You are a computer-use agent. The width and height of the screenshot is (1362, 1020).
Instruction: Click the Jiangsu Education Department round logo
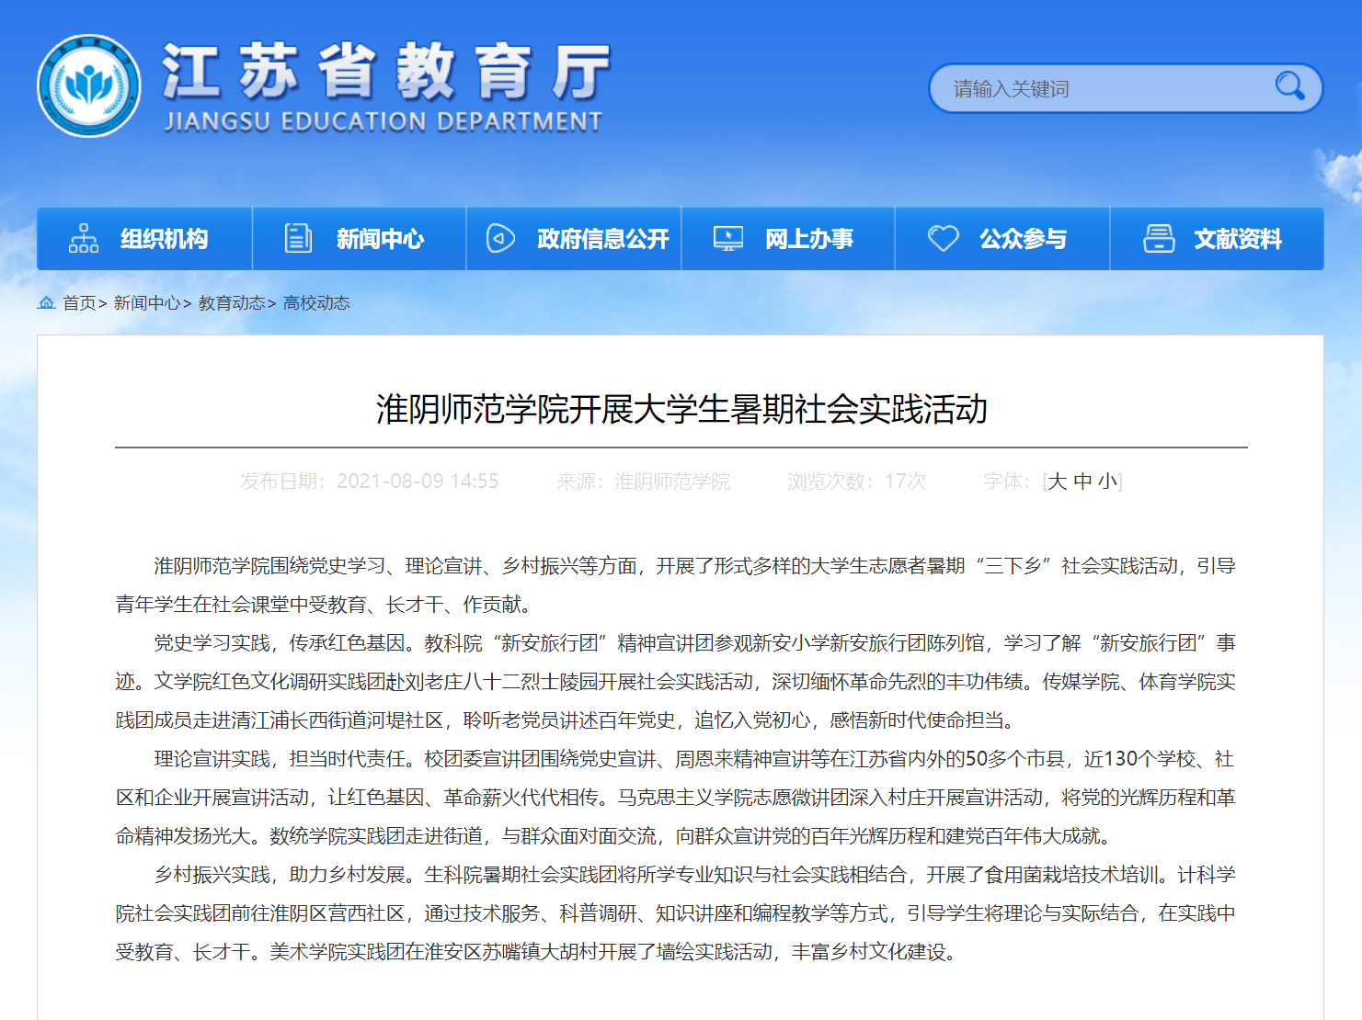pyautogui.click(x=89, y=86)
